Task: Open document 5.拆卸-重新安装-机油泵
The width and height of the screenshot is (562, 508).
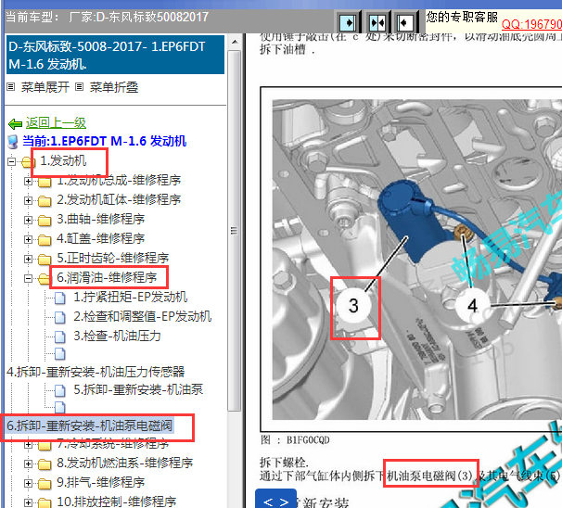Action: pyautogui.click(x=138, y=389)
